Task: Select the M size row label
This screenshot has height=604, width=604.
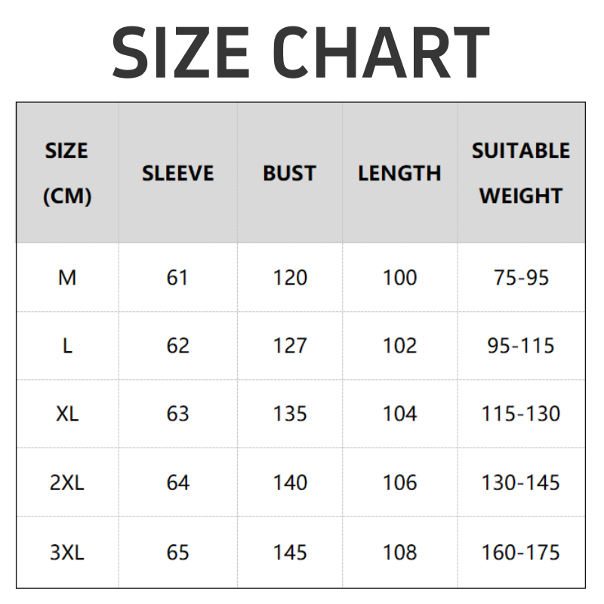Action: click(x=67, y=277)
